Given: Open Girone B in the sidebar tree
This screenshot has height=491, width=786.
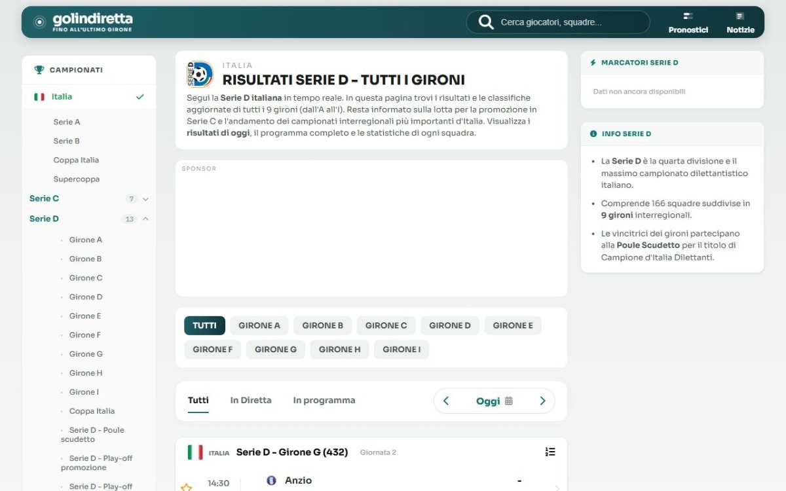Looking at the screenshot, I should (x=86, y=259).
